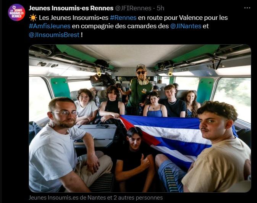Open the tweet via its 5h timestamp
The width and height of the screenshot is (257, 203).
tap(160, 8)
